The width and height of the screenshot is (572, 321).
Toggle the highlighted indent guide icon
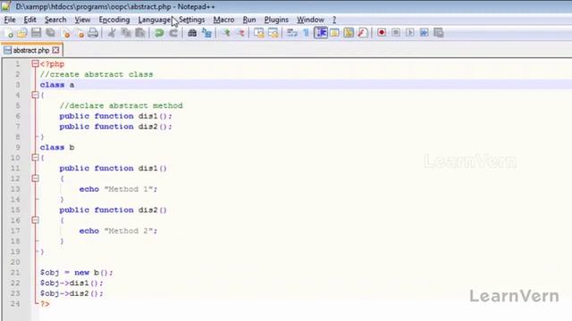pyautogui.click(x=321, y=33)
